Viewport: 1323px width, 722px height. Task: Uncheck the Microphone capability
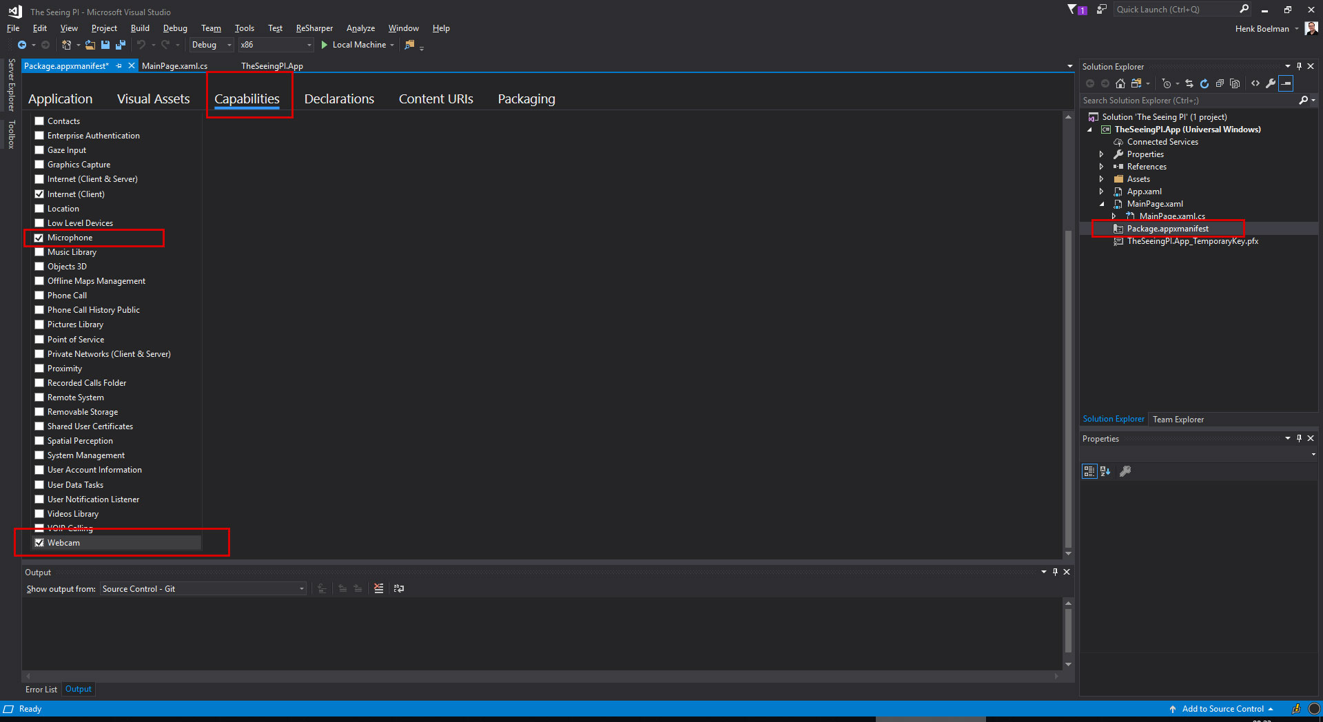click(39, 238)
